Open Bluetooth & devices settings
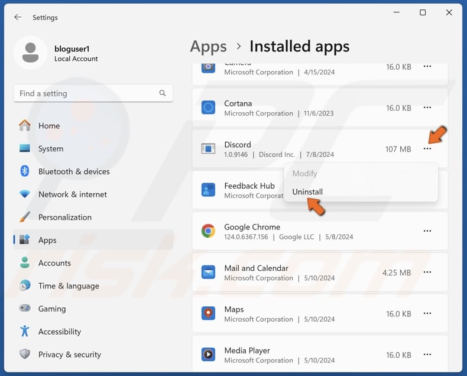Viewport: 467px width, 376px height. coord(93,171)
